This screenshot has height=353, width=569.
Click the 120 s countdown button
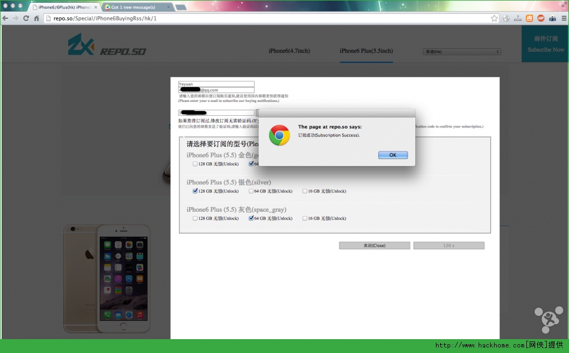coord(449,245)
